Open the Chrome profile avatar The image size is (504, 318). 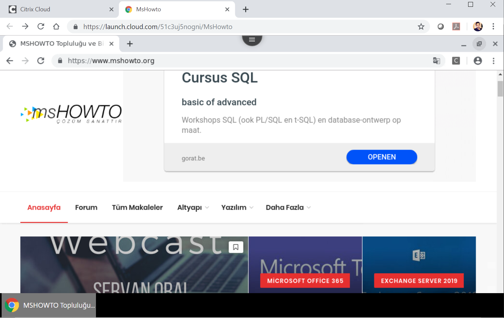point(478,26)
